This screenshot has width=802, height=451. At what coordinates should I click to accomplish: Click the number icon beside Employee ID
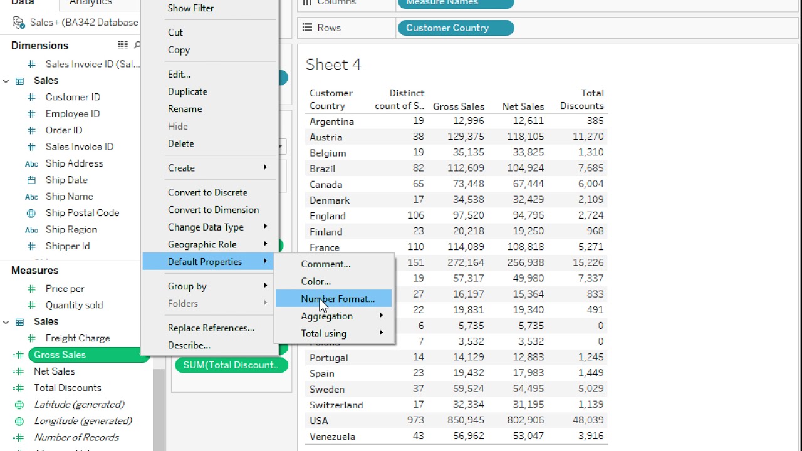coord(31,114)
